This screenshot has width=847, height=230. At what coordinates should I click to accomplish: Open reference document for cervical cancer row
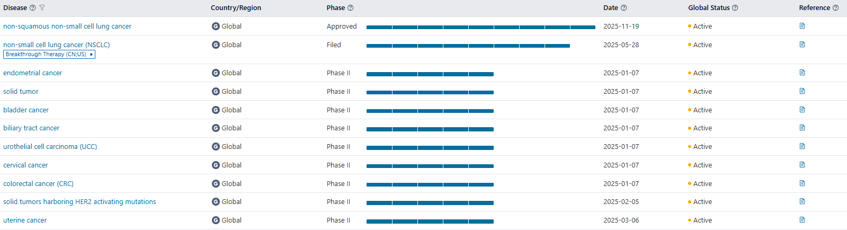click(802, 165)
